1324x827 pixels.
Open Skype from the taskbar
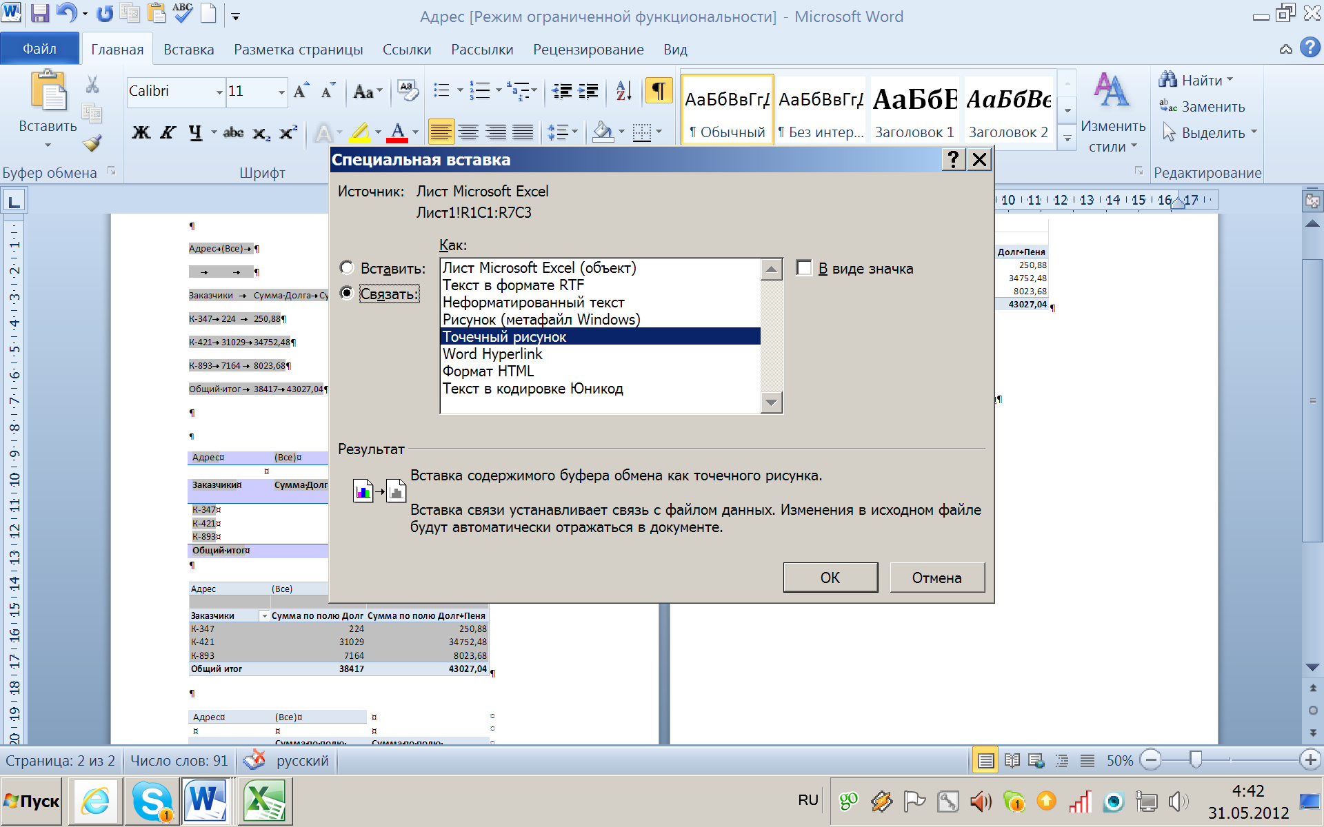pyautogui.click(x=152, y=802)
